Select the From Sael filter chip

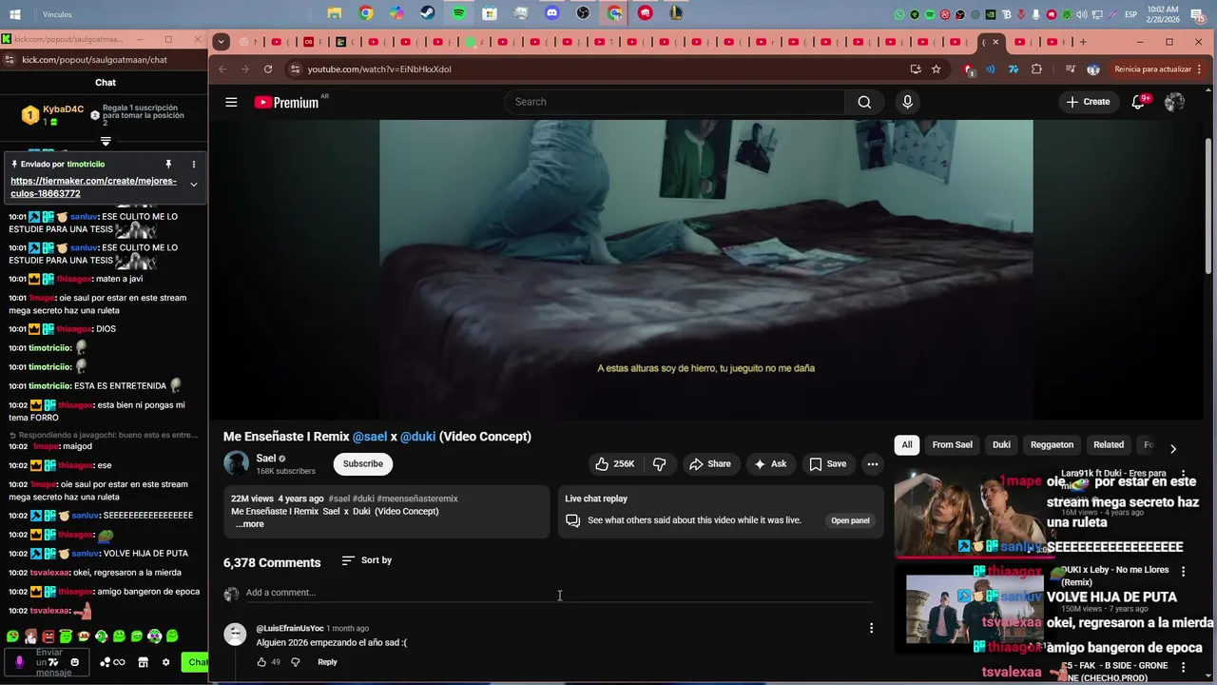952,445
